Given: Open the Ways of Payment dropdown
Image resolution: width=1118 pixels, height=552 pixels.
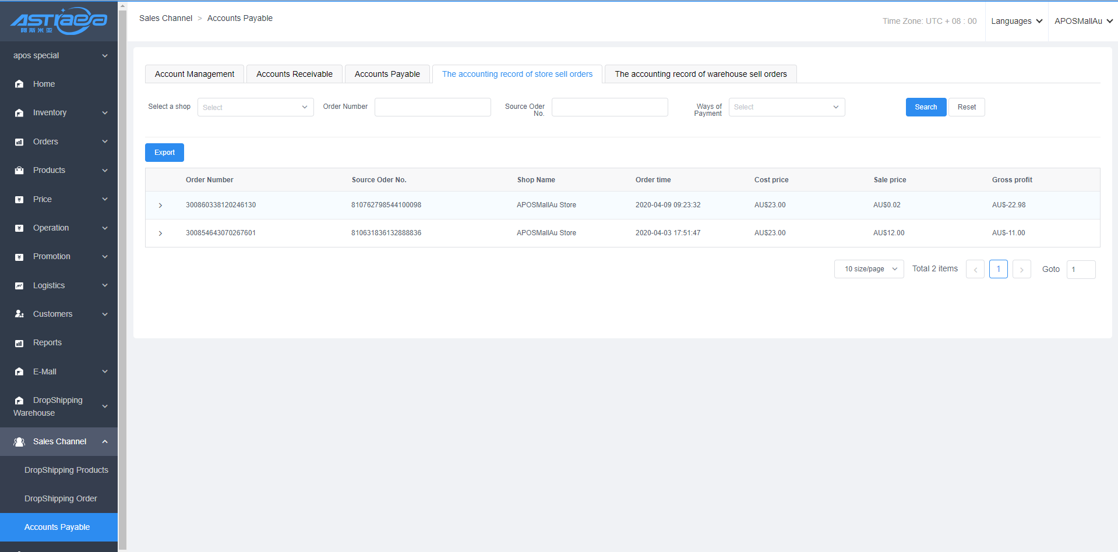Looking at the screenshot, I should (786, 107).
